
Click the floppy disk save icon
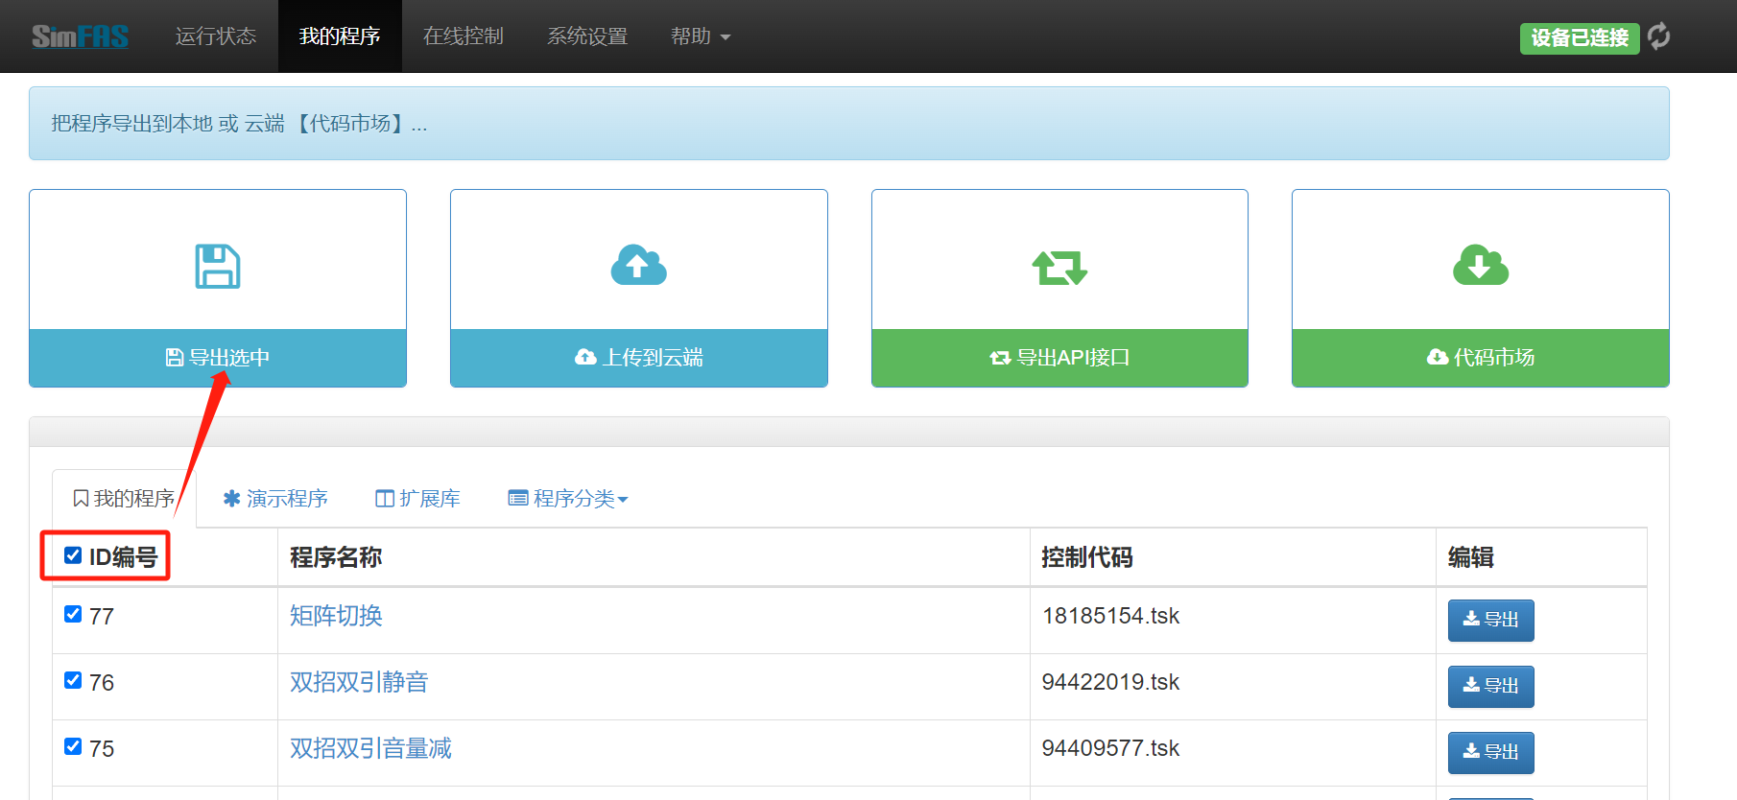click(x=218, y=266)
